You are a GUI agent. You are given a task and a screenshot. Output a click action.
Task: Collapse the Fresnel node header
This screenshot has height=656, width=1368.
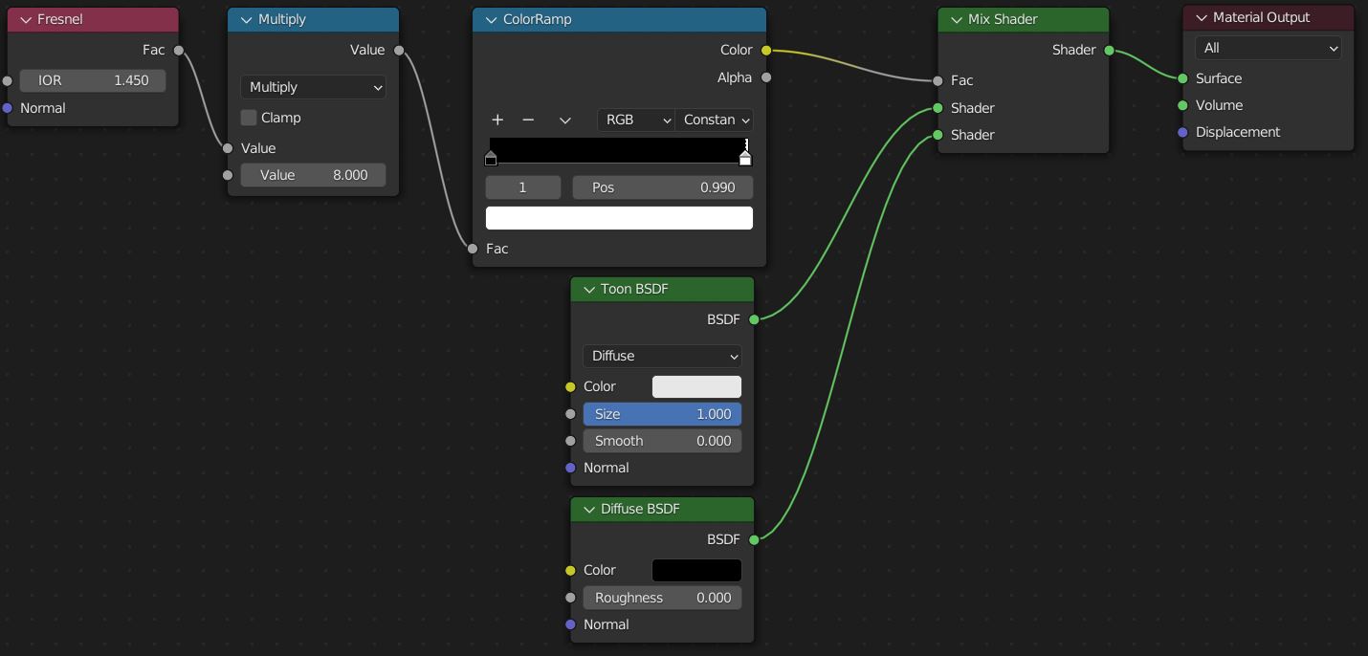point(27,19)
